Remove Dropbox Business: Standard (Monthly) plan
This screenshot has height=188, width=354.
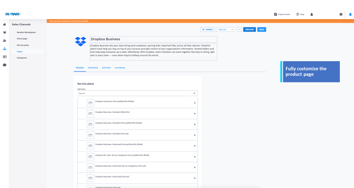coord(195,114)
